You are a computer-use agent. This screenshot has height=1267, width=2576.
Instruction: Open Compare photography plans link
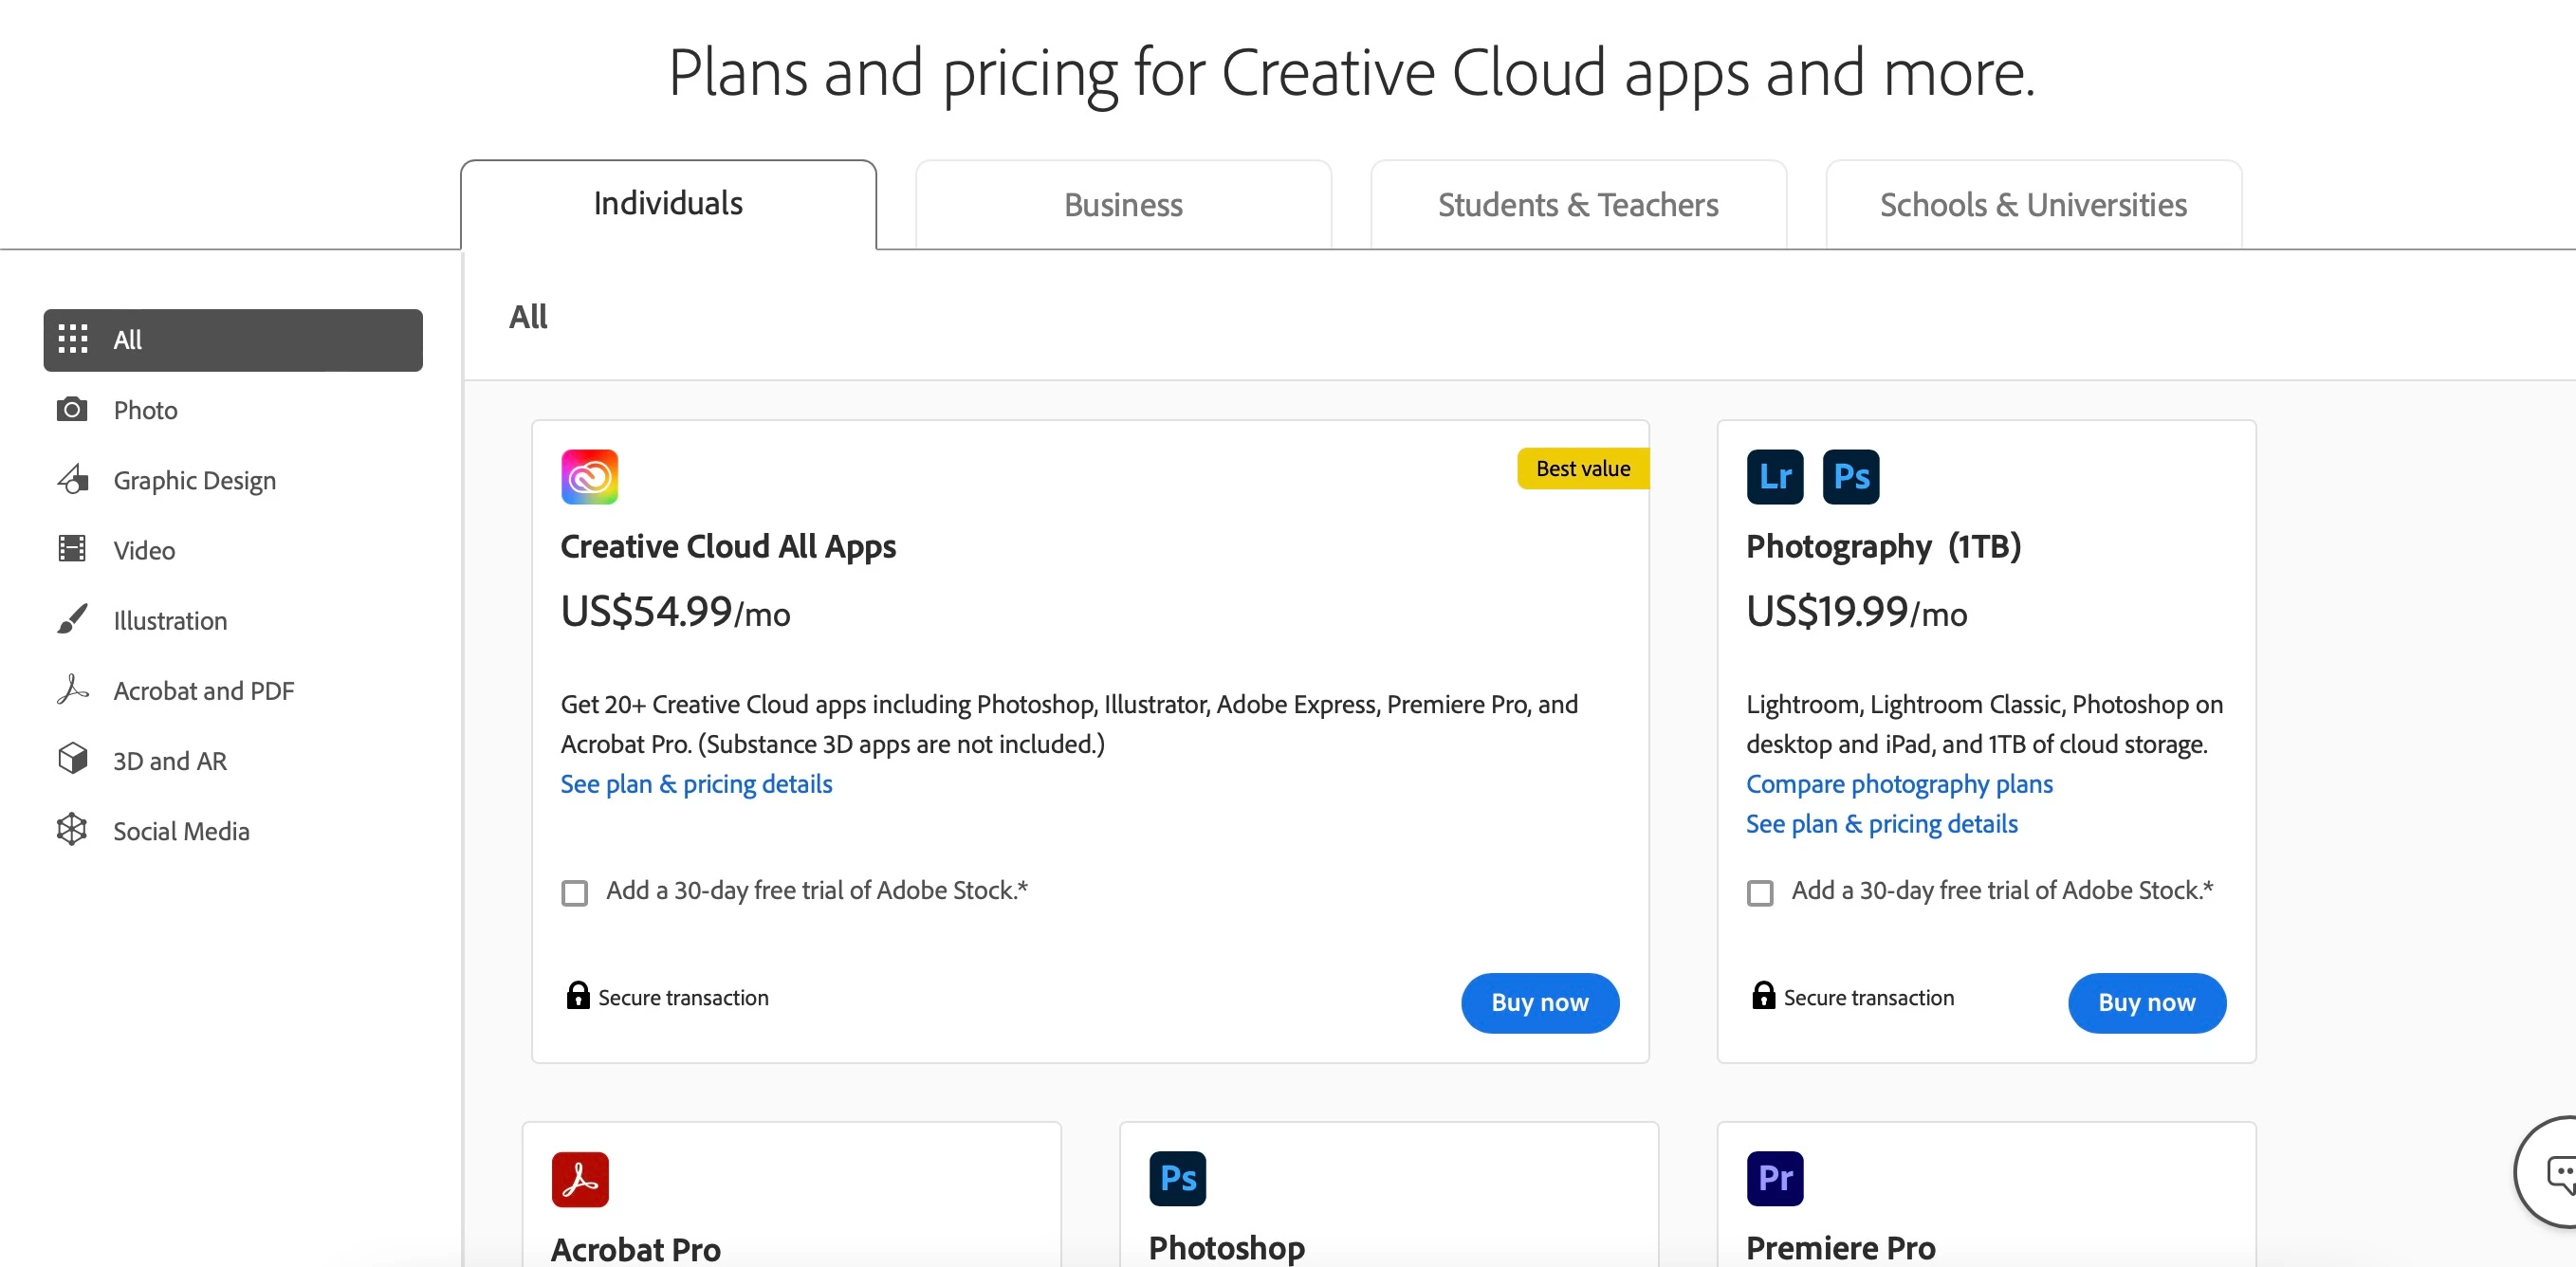(x=1898, y=784)
